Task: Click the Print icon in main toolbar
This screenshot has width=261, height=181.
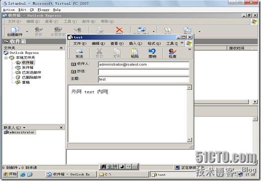Action: (x=99, y=30)
